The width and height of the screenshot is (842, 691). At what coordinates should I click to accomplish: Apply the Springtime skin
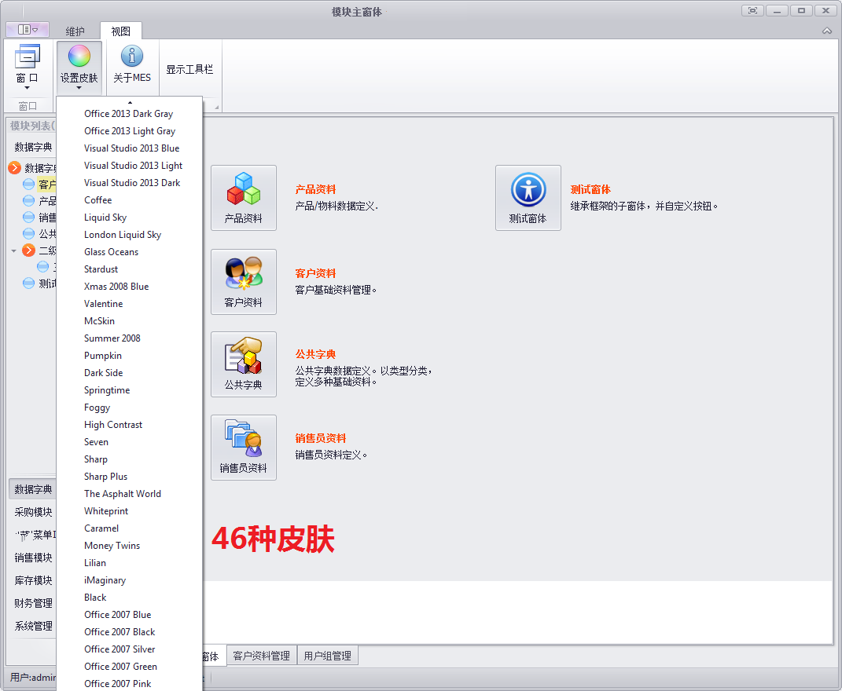pos(129,390)
